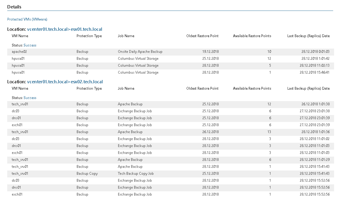The image size is (344, 201).
Task: Open vcenter01.tech.local link beside esx01 host
Action: (47, 29)
